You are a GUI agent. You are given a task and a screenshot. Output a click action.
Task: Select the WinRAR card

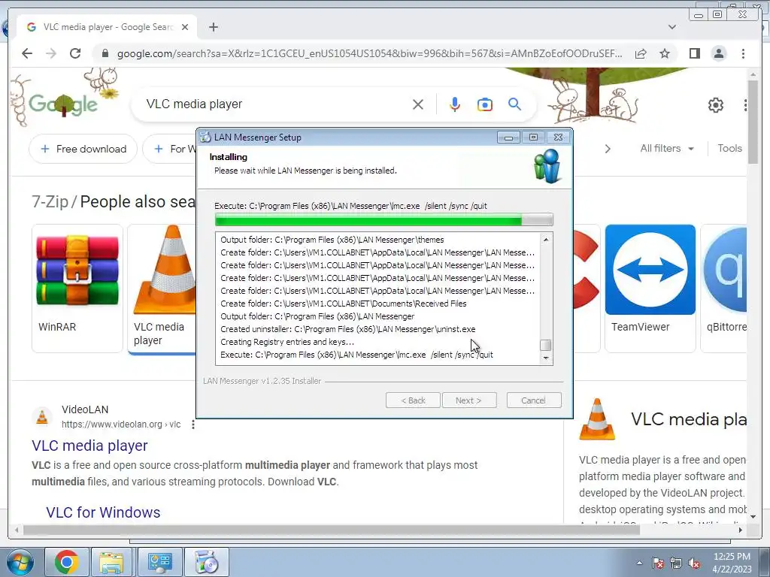77,288
